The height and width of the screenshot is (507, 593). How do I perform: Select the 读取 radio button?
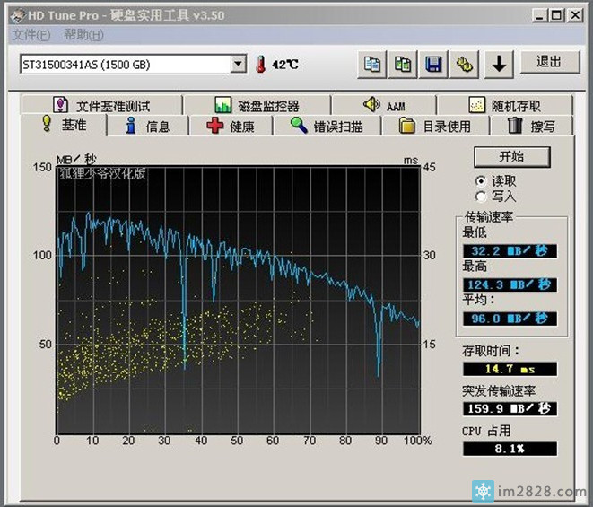(x=482, y=180)
